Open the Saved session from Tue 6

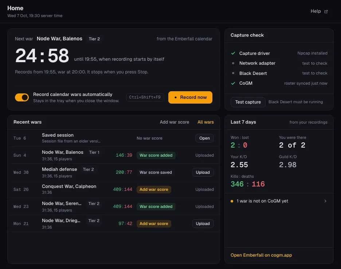click(204, 138)
